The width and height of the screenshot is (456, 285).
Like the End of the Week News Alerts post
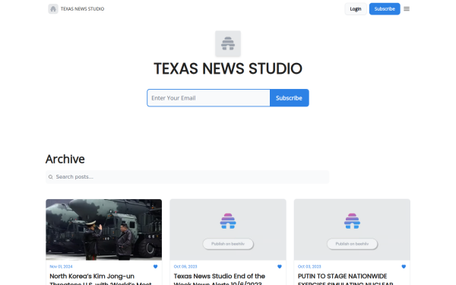pos(280,267)
